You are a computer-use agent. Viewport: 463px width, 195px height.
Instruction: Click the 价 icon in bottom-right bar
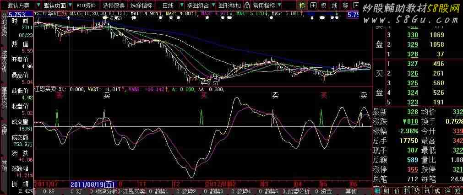click(397, 191)
